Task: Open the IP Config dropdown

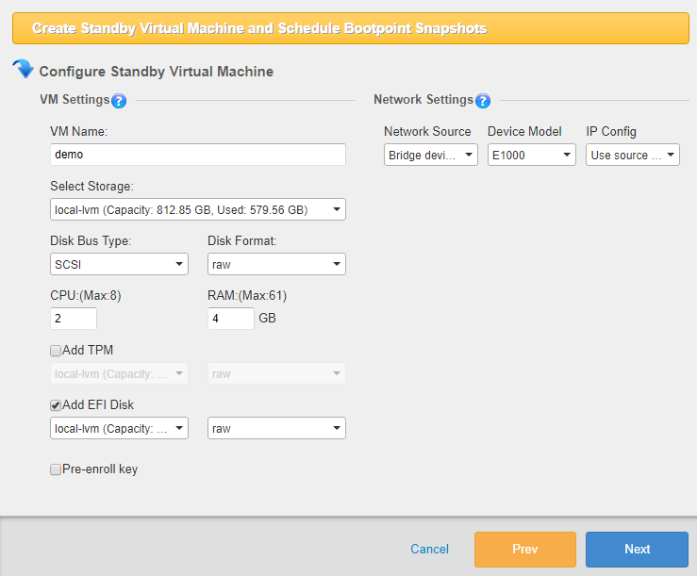Action: coord(632,155)
